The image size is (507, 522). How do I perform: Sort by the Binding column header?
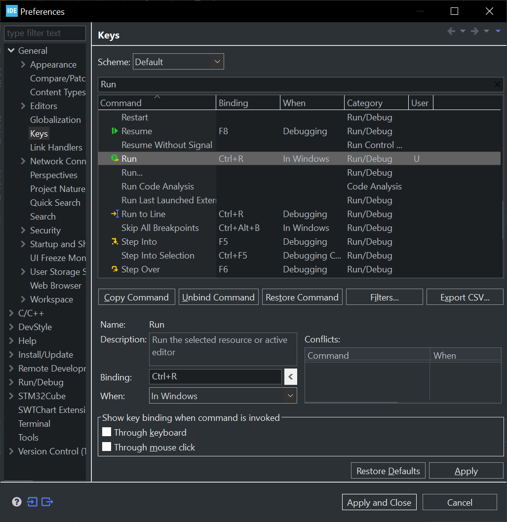pyautogui.click(x=248, y=103)
